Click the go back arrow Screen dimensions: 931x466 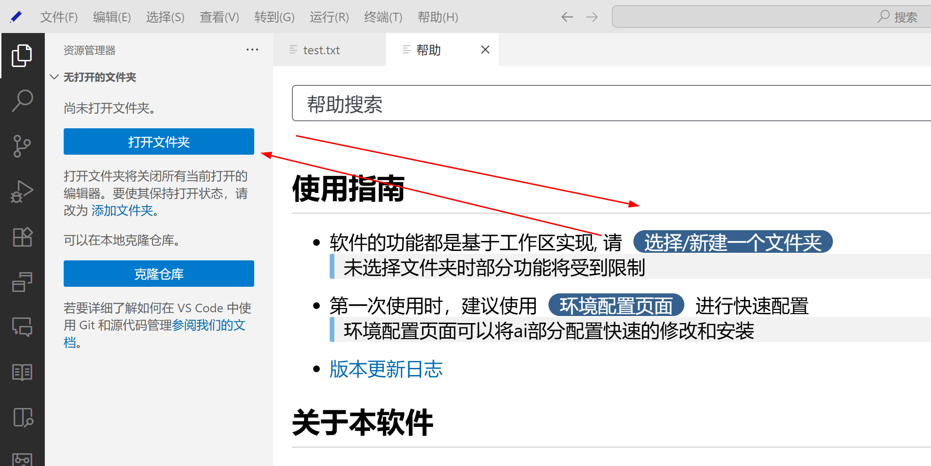tap(567, 17)
